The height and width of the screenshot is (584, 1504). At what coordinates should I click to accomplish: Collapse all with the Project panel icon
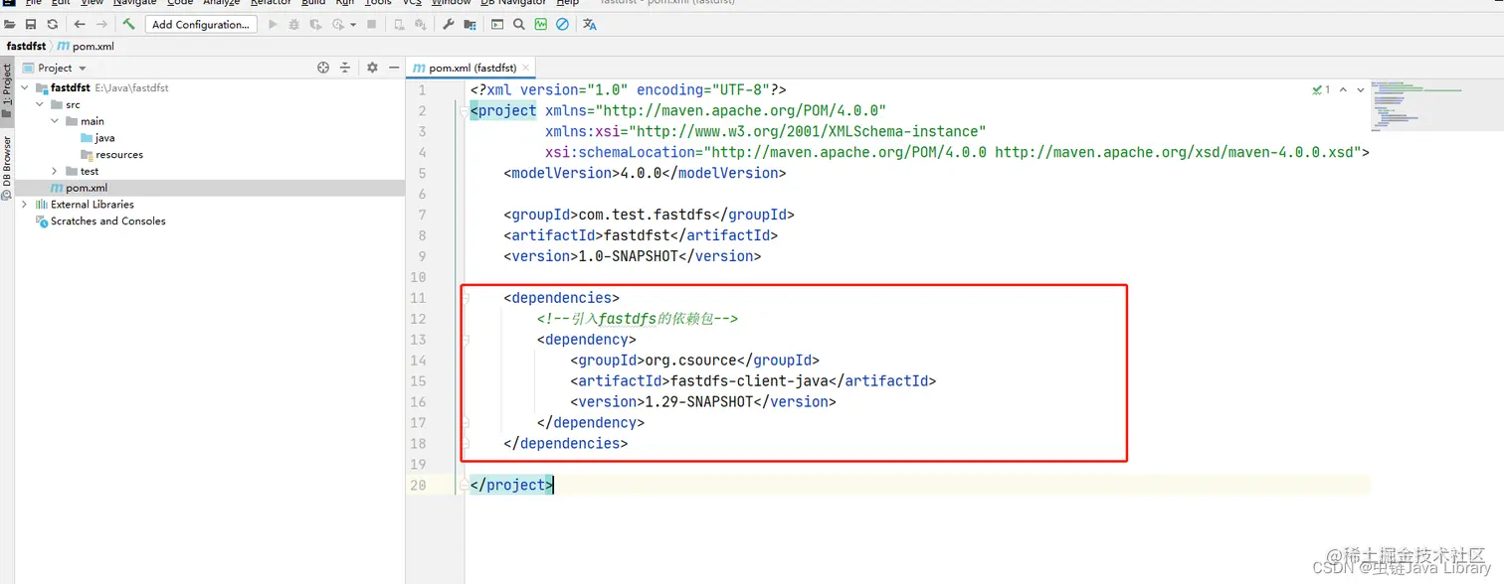345,68
